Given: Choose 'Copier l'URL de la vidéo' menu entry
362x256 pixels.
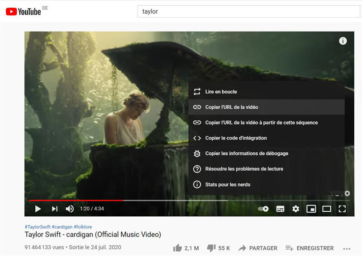Looking at the screenshot, I should [x=267, y=107].
